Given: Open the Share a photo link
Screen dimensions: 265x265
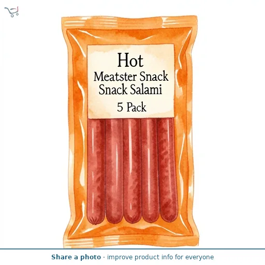Looking at the screenshot, I should click(x=76, y=257).
